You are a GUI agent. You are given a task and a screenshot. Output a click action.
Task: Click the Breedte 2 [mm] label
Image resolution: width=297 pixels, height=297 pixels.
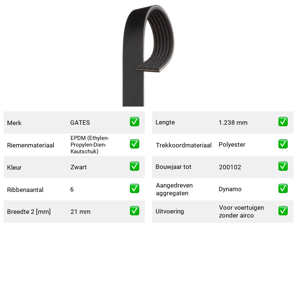coord(29,212)
